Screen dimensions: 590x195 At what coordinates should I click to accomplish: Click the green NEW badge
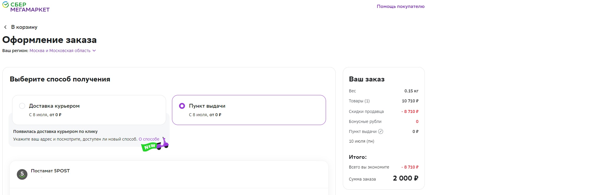coord(149,146)
